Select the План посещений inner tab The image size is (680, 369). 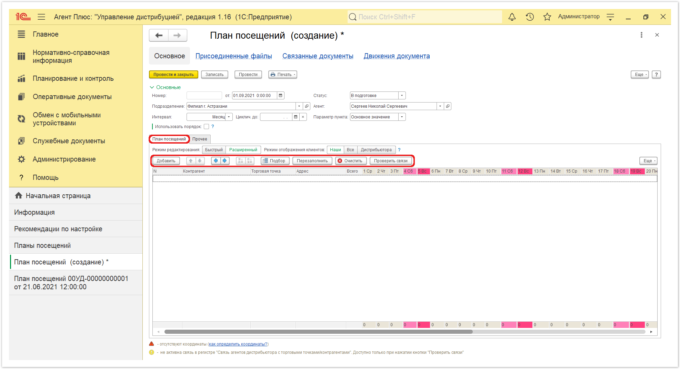(169, 139)
